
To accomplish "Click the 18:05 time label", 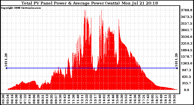I will (x=152, y=99).
